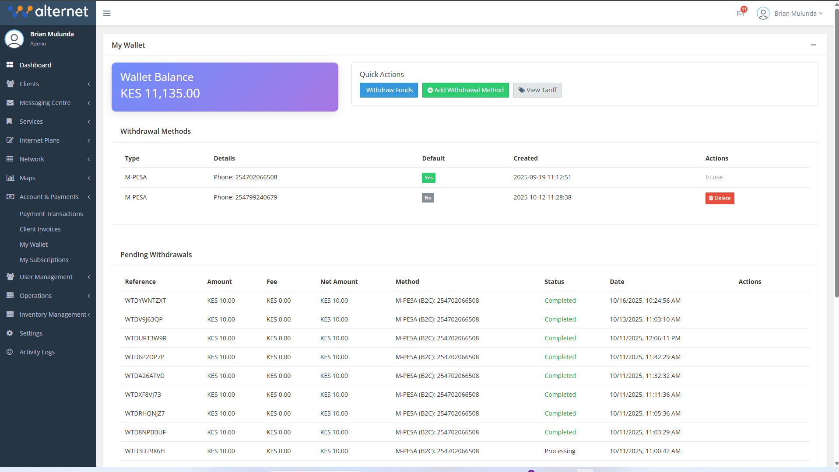
Task: Click Add Withdrawal Method button
Action: click(x=465, y=90)
